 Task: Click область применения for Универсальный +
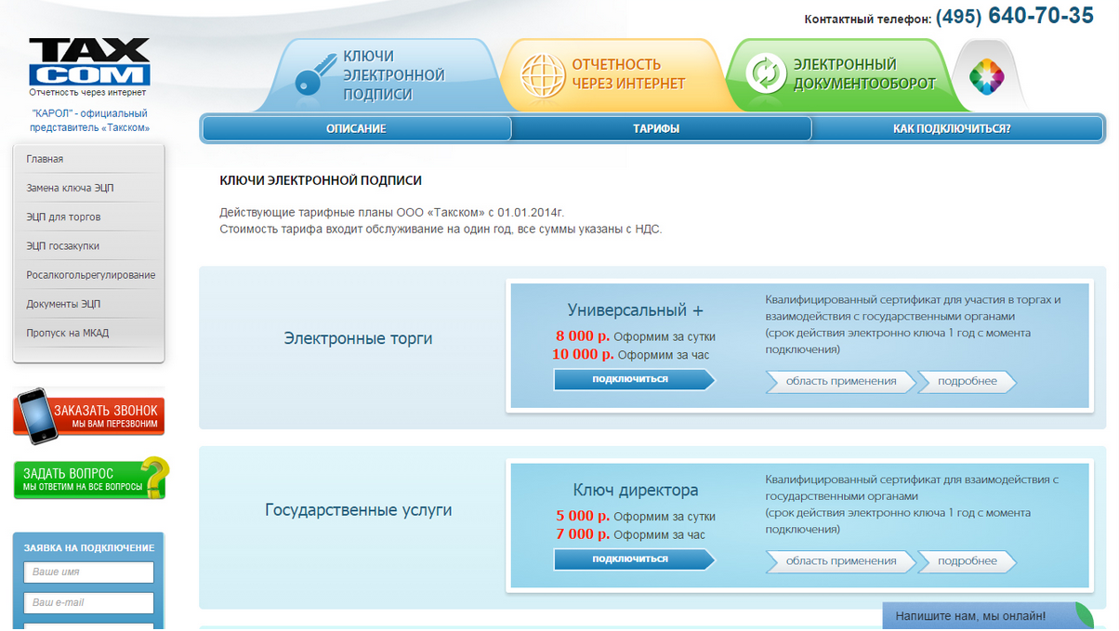pos(840,381)
